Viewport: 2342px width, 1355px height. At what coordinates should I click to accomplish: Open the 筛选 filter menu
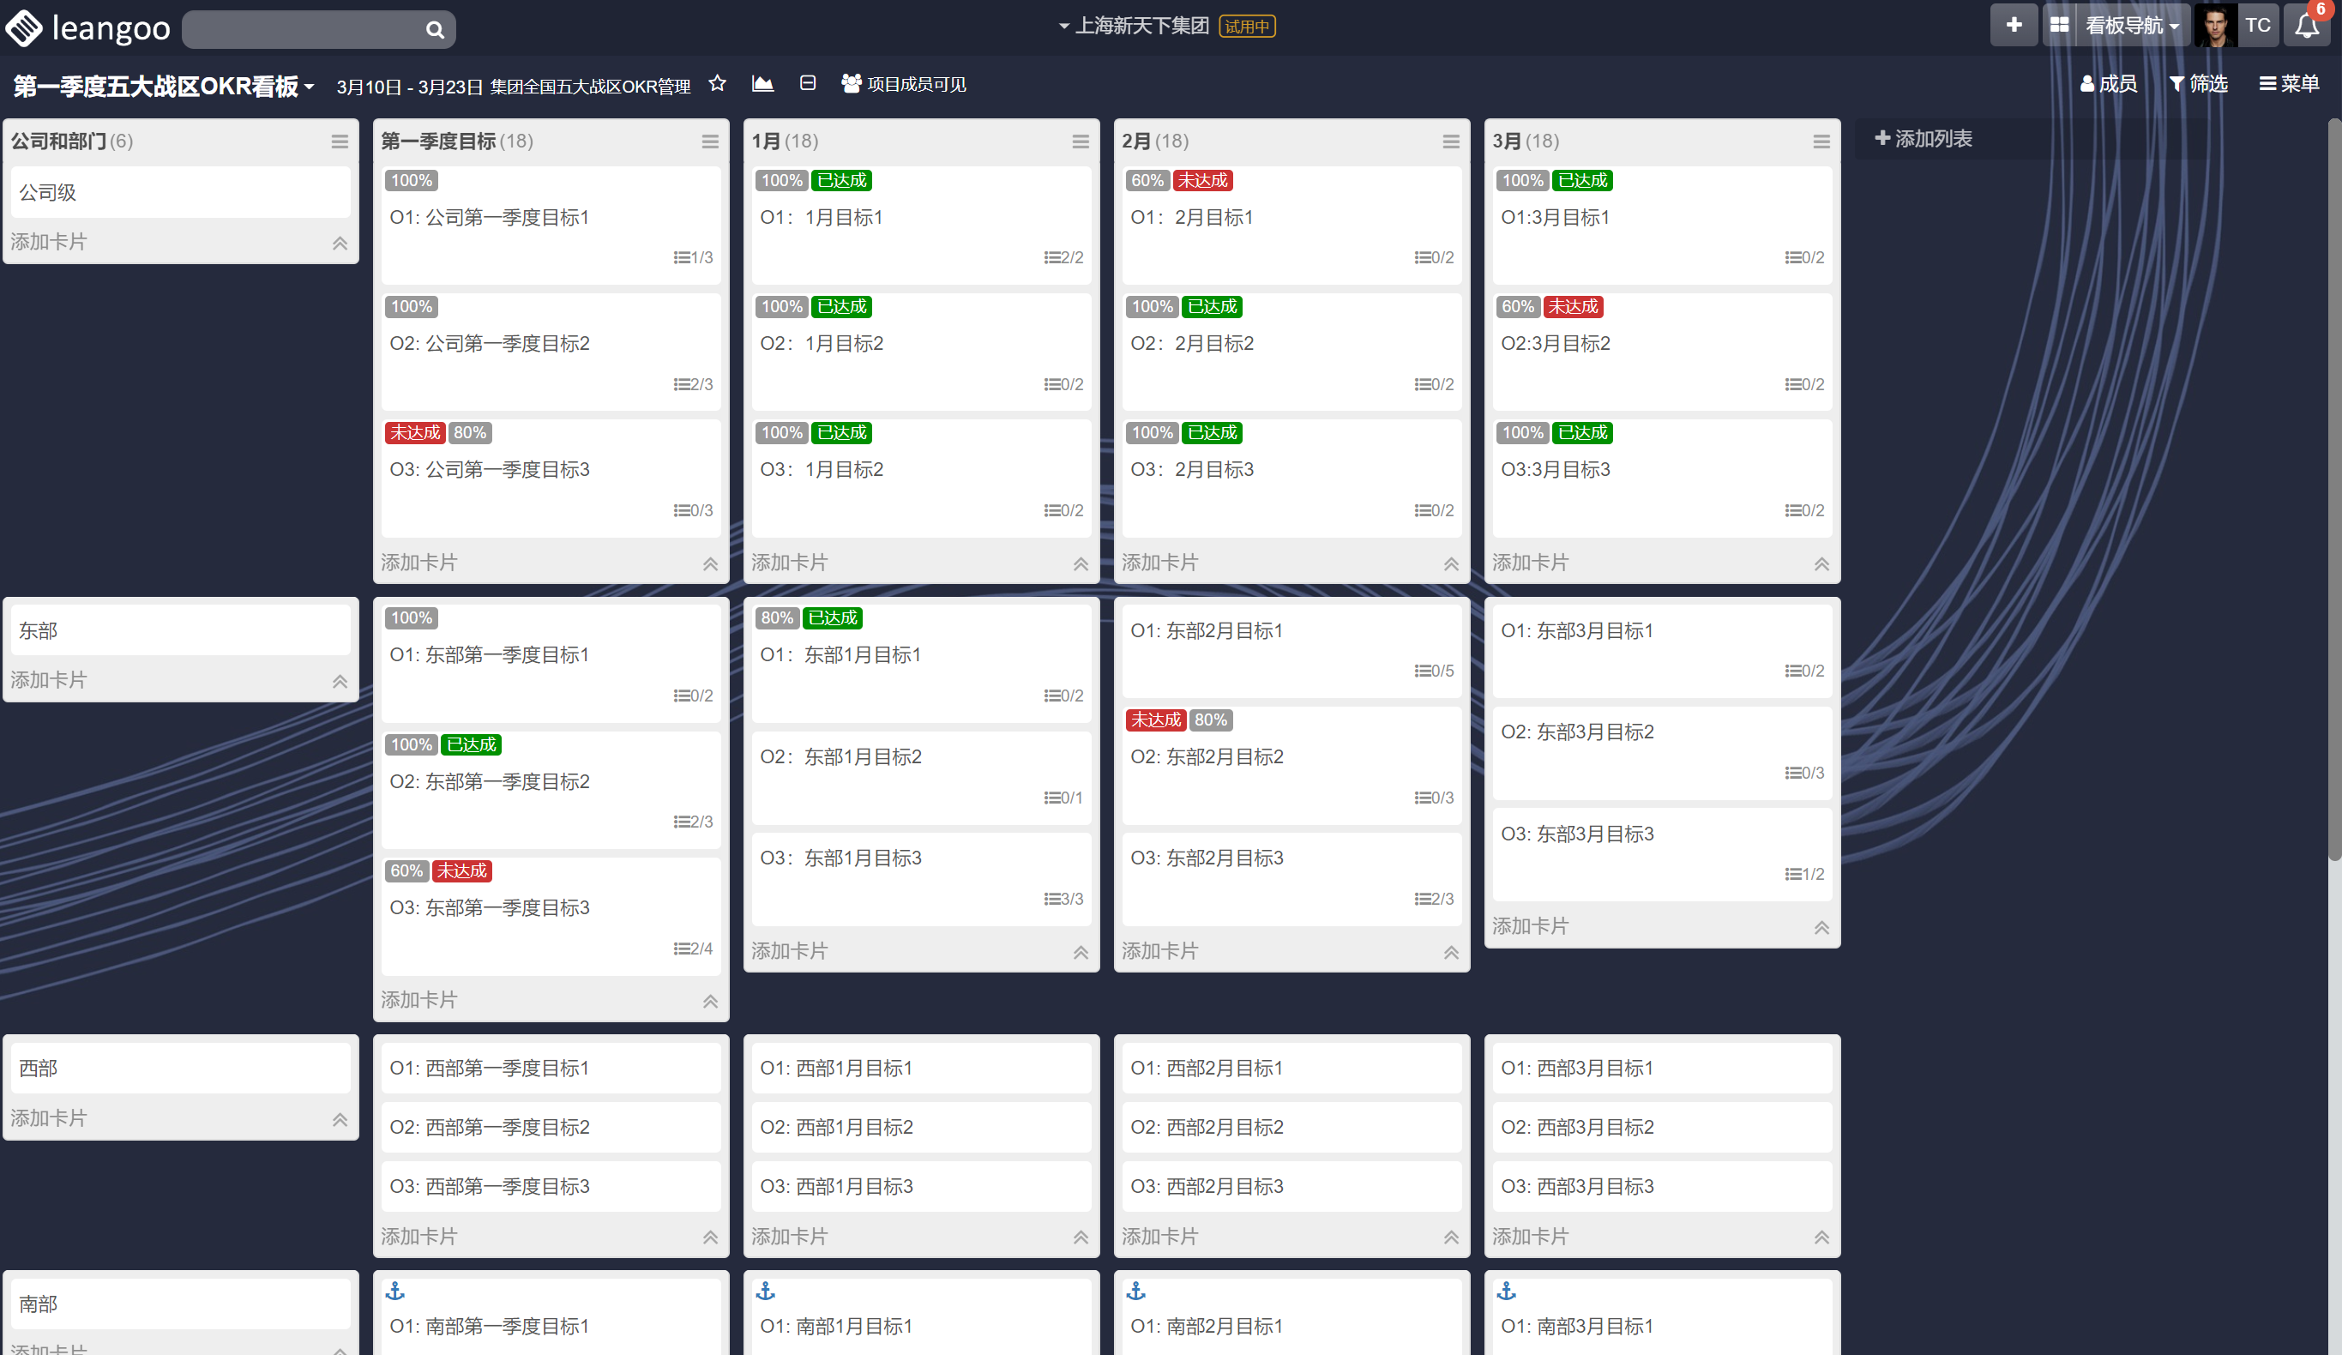tap(2198, 84)
